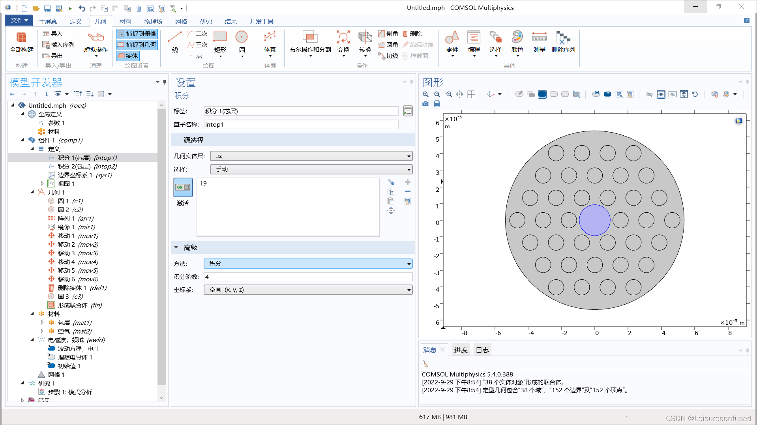757x425 pixels.
Task: Click the 导出 export button
Action: point(53,56)
